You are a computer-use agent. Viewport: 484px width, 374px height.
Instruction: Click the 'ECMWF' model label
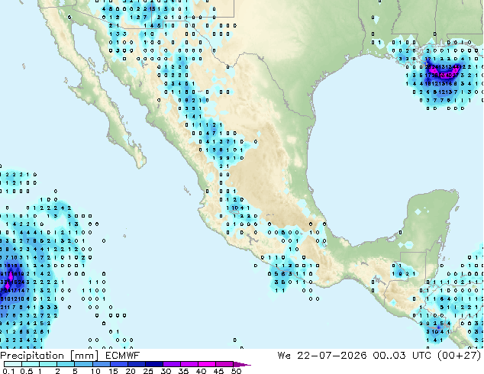(123, 356)
